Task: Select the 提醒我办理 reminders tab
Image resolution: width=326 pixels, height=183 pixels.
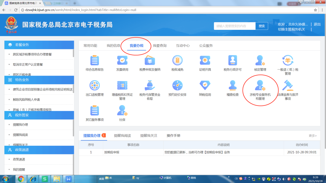Action: click(x=92, y=135)
